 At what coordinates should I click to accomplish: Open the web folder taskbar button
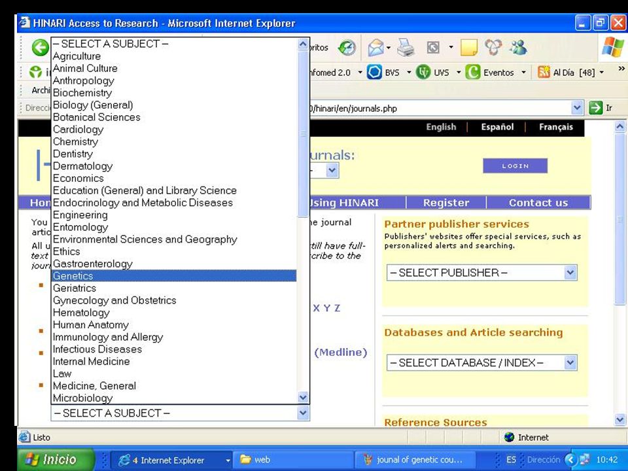click(294, 460)
